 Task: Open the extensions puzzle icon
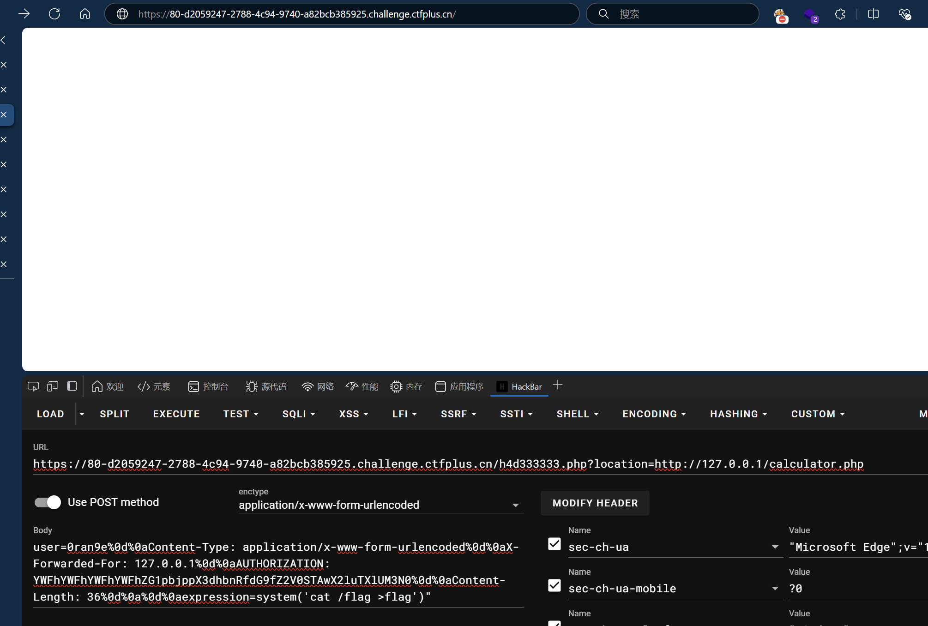point(840,14)
